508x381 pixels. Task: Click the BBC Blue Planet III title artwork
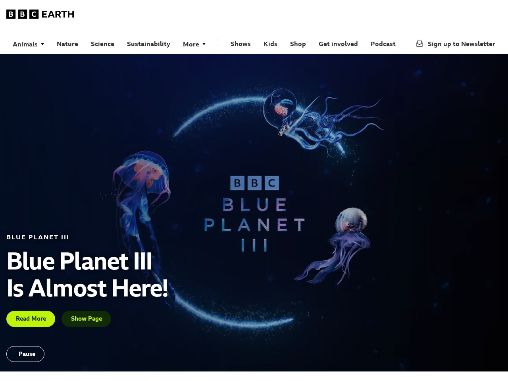(x=254, y=214)
